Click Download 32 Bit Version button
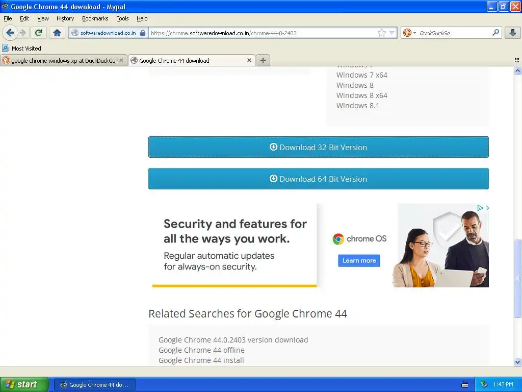522x392 pixels. pyautogui.click(x=318, y=147)
